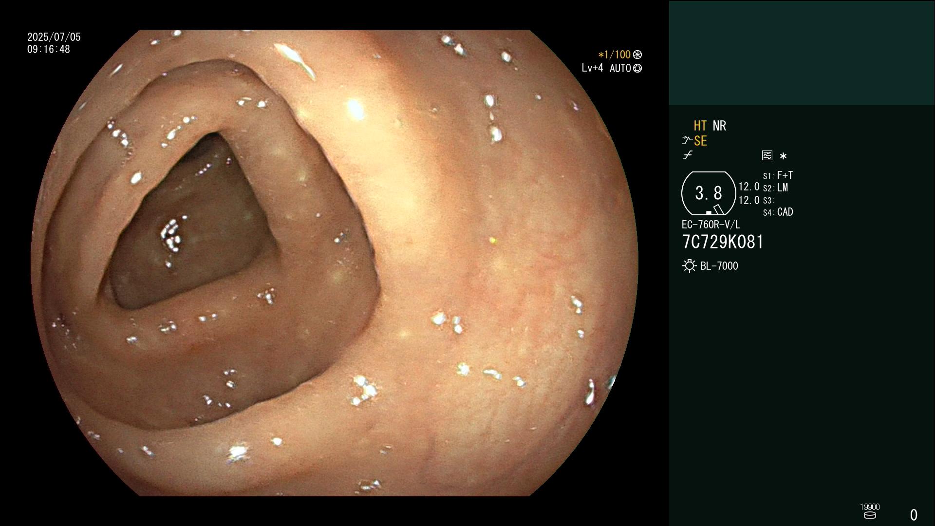Click the S2 LM switch assignment
The width and height of the screenshot is (935, 526).
(x=775, y=188)
